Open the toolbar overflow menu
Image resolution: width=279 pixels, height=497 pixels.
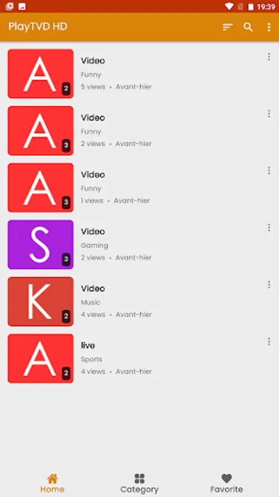coord(269,27)
